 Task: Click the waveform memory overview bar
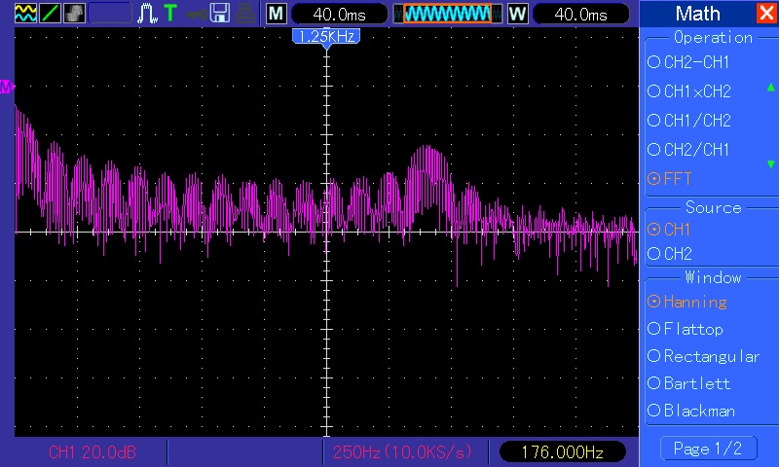pyautogui.click(x=448, y=14)
